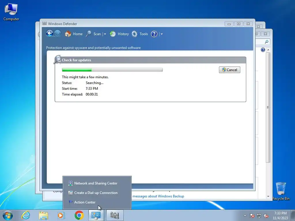Click the muted volume tray icon
Screen dimensions: 295x221
click(266, 216)
